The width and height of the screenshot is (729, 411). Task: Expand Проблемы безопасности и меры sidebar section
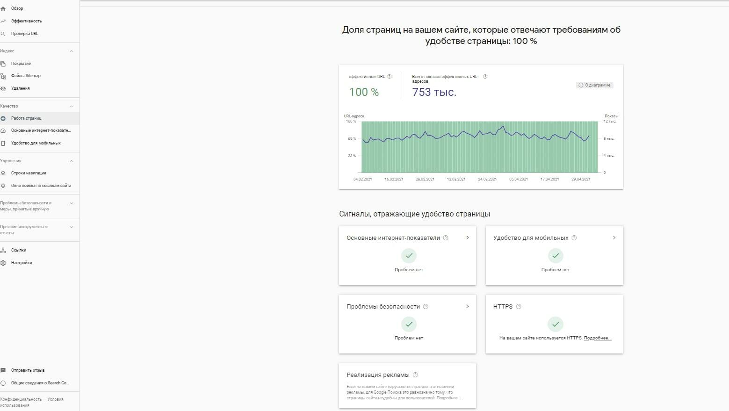(71, 203)
